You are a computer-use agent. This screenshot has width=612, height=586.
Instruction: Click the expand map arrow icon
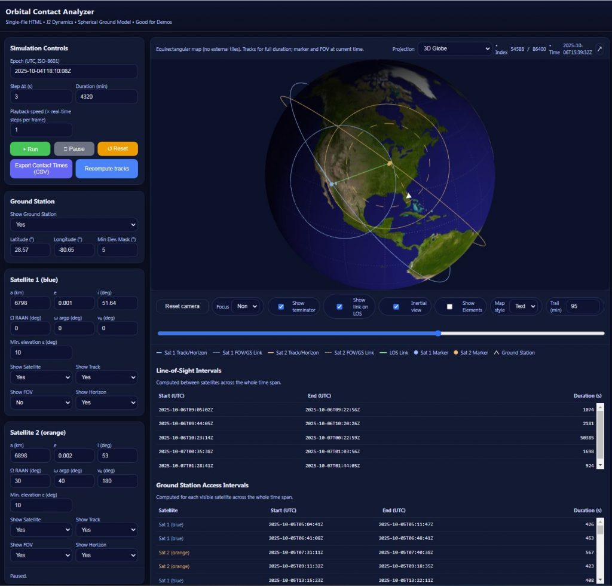599,49
